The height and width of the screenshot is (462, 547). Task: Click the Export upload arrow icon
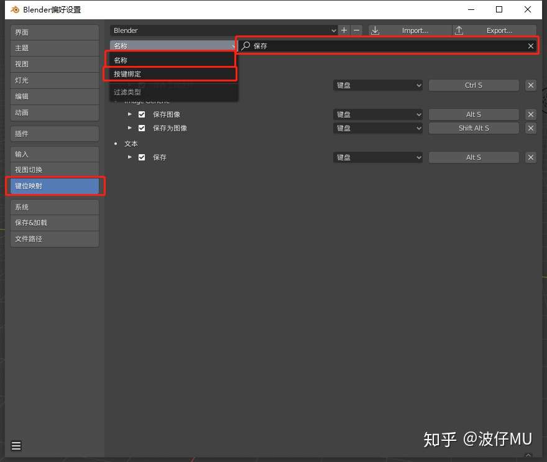click(459, 30)
